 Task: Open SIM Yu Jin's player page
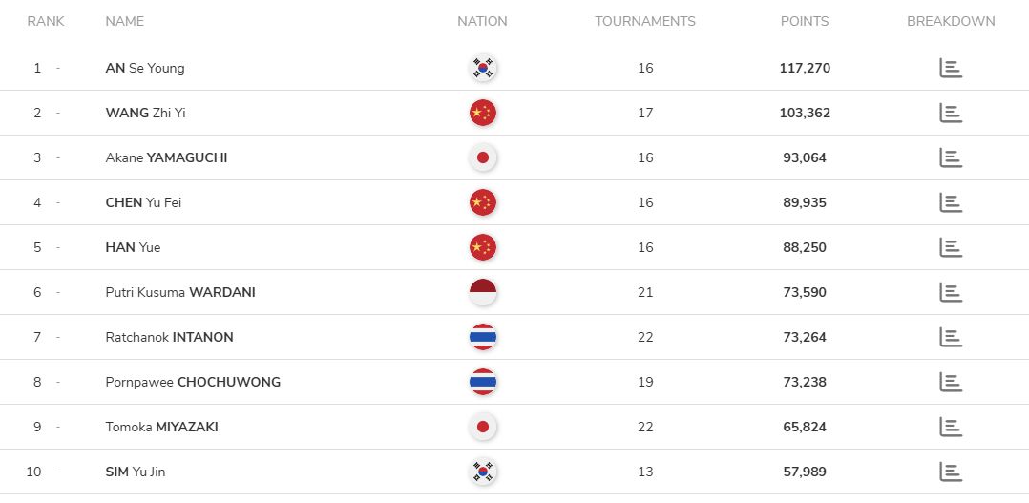point(139,472)
